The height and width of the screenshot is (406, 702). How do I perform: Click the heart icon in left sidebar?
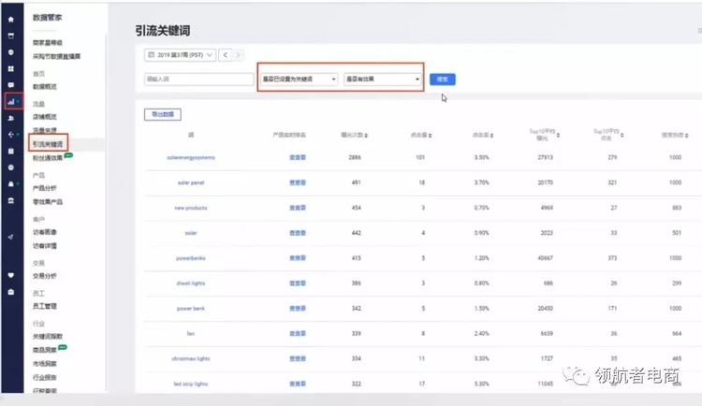11,275
